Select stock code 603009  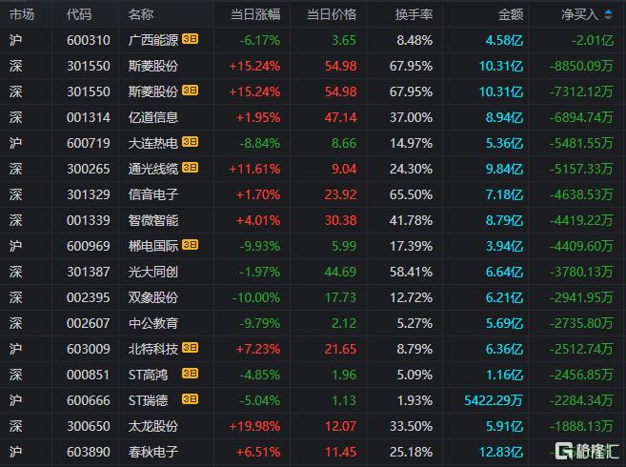click(89, 349)
